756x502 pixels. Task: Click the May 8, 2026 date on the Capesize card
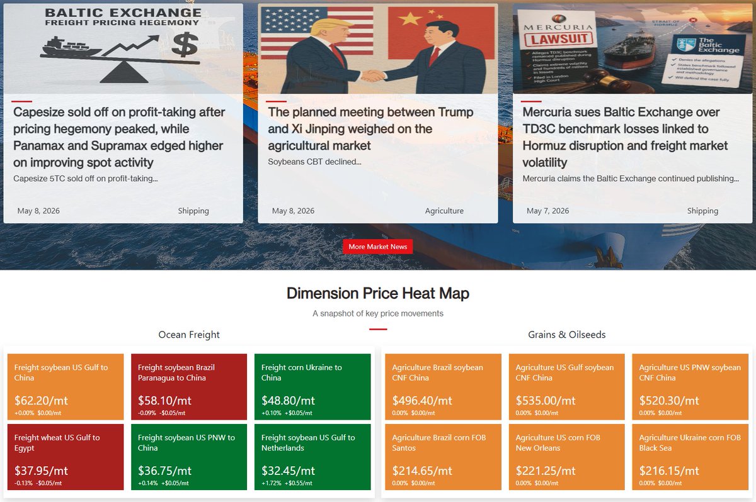click(38, 211)
